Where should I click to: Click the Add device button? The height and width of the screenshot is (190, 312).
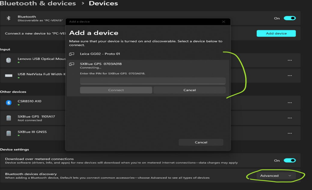point(276,34)
